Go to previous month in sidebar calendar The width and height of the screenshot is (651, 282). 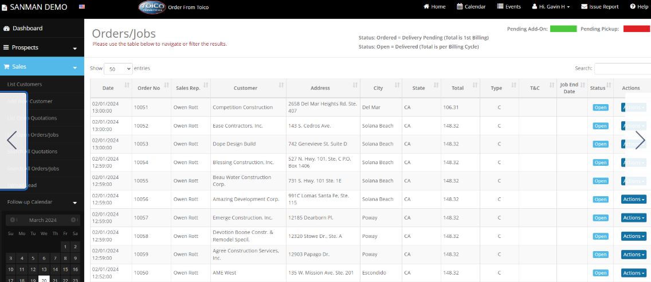coord(10,220)
